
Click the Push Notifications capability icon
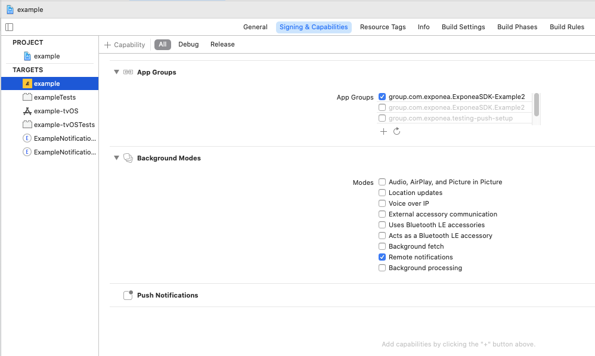coord(128,295)
